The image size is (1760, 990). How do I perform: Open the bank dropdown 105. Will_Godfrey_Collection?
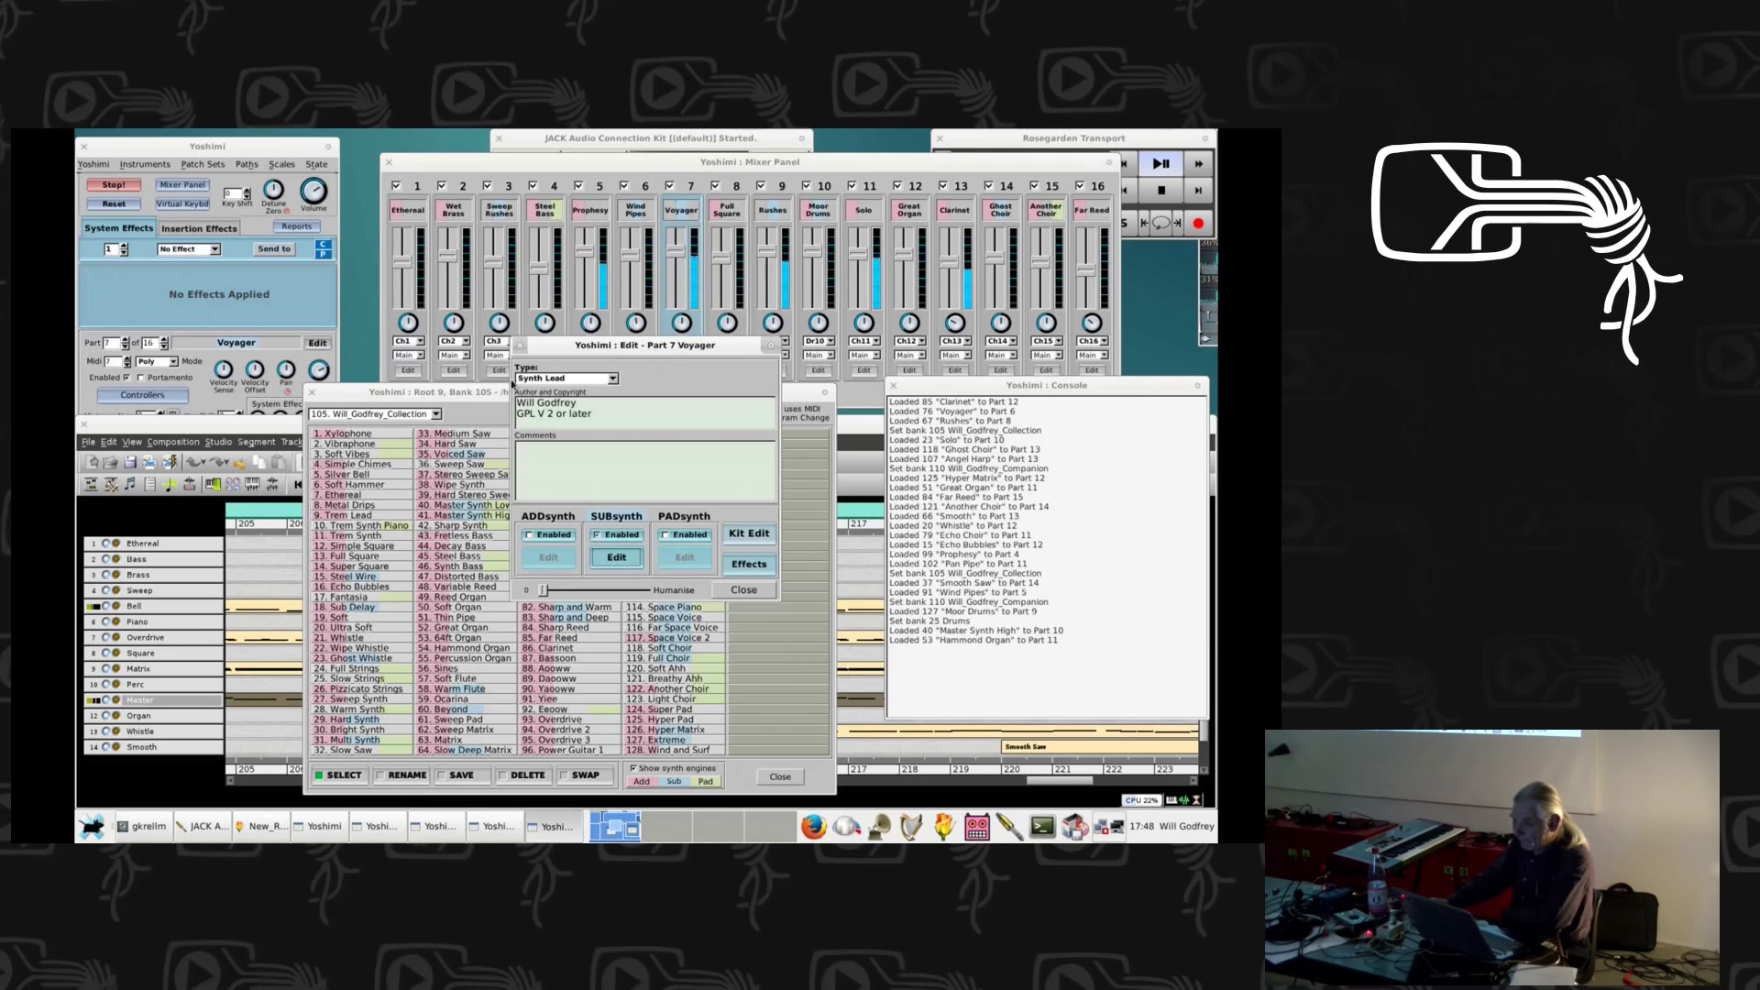[x=375, y=414]
